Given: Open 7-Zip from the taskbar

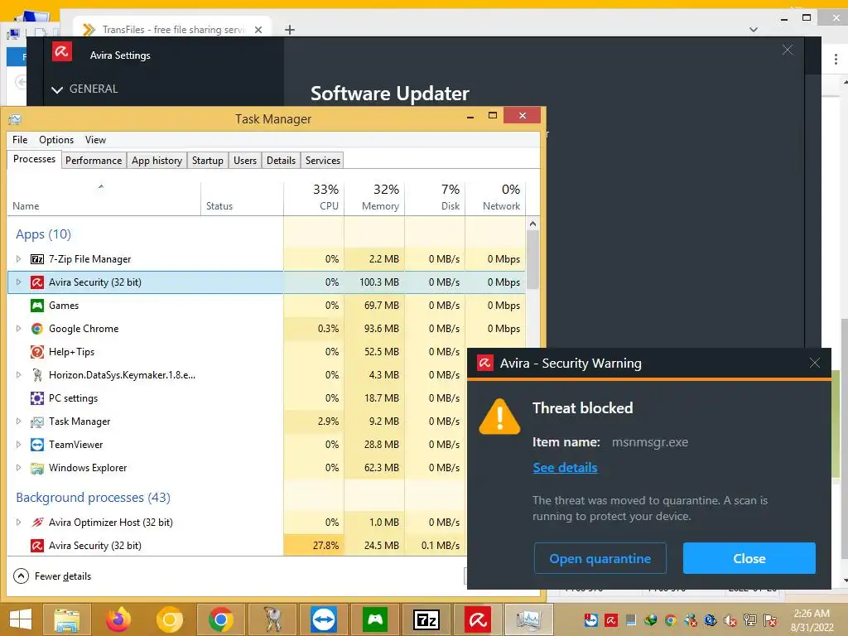Looking at the screenshot, I should [426, 619].
